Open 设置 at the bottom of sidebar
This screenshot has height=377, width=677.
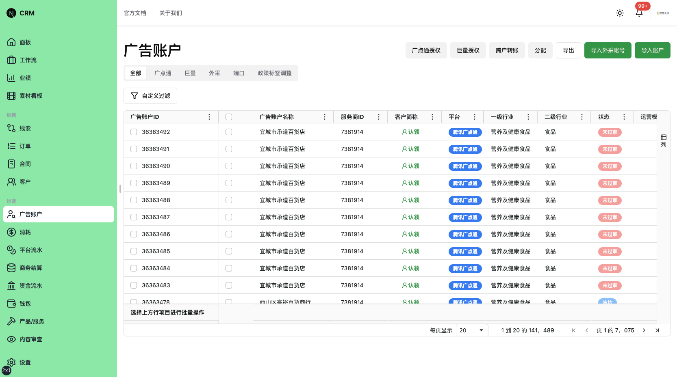pos(25,362)
